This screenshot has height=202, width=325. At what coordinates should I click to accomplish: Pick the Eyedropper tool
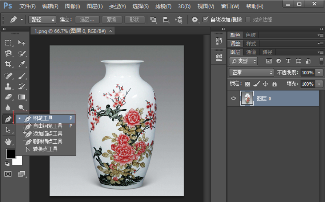(x=22, y=64)
